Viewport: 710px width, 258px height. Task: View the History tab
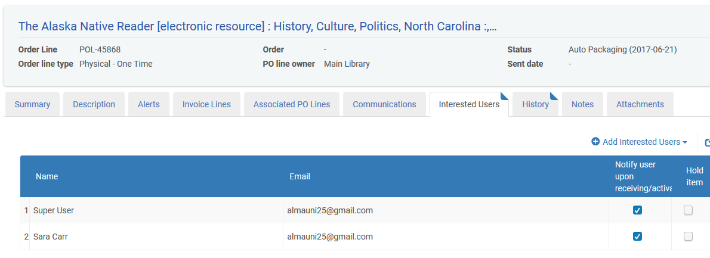(535, 104)
